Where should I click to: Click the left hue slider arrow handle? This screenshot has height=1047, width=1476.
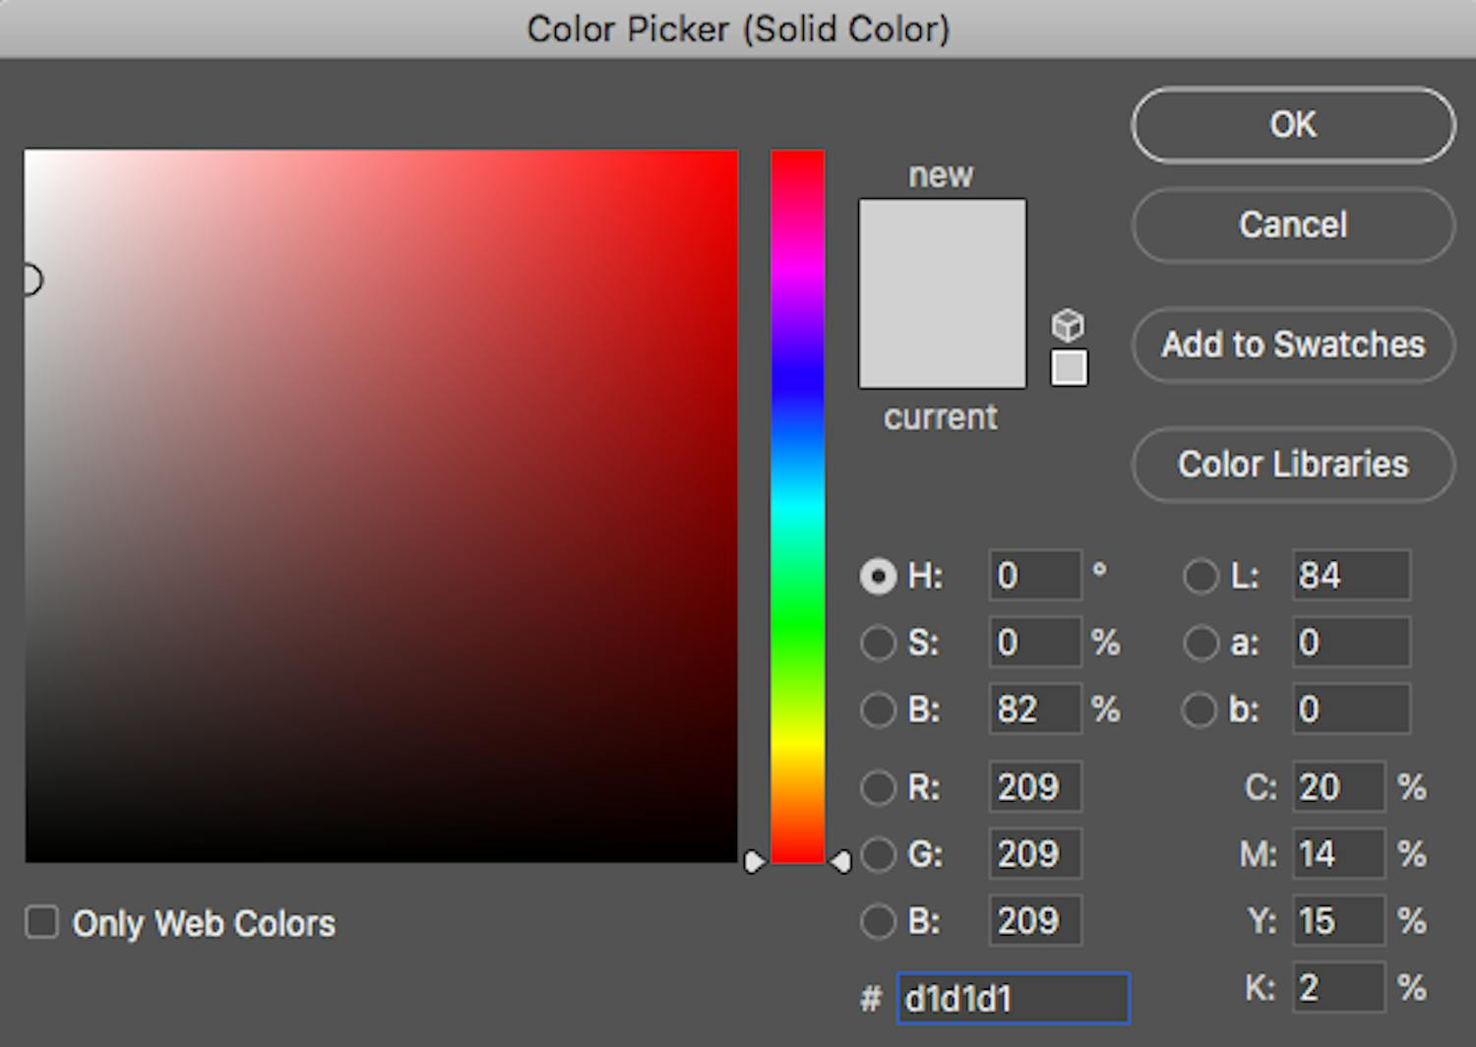tap(754, 862)
